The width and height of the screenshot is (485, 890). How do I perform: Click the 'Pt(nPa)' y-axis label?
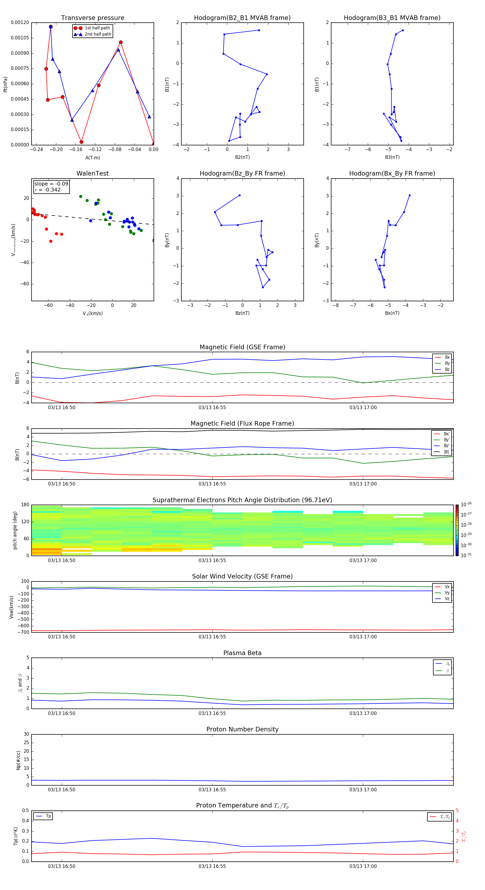[x=5, y=84]
